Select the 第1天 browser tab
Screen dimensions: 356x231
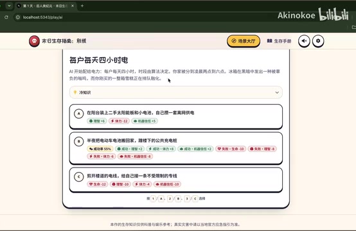[46, 6]
